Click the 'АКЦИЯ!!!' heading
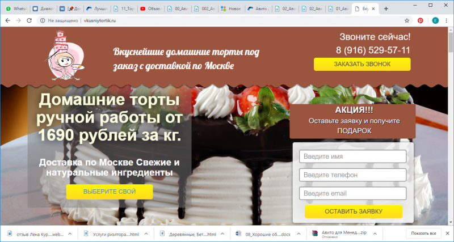Screen dimensions: 454x242 coord(354,110)
